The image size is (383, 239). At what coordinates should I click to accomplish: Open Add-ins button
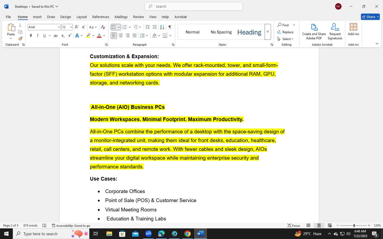pos(353,29)
